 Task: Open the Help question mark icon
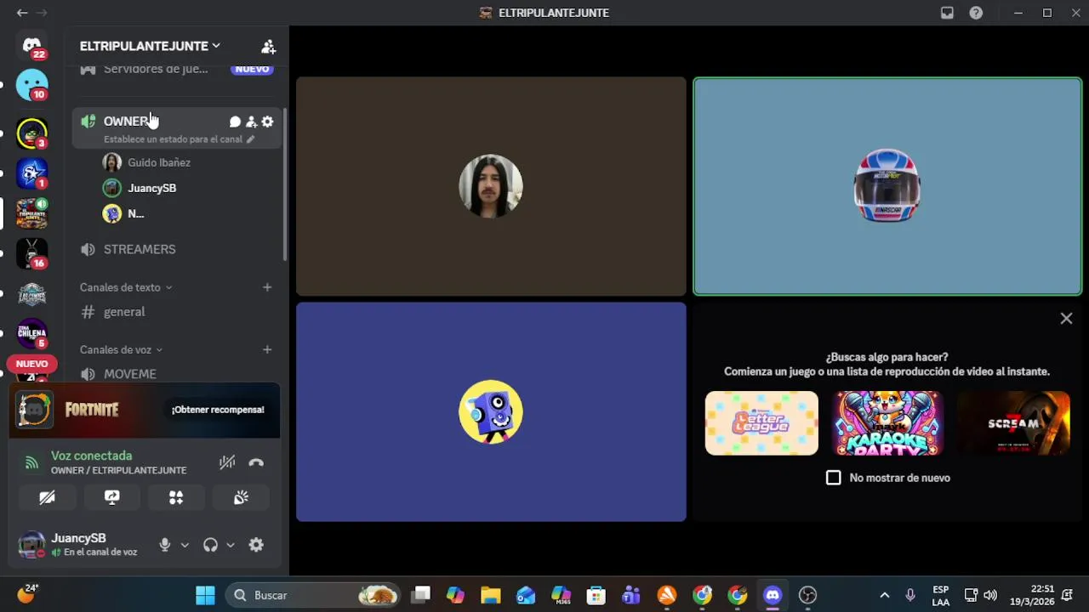click(976, 13)
